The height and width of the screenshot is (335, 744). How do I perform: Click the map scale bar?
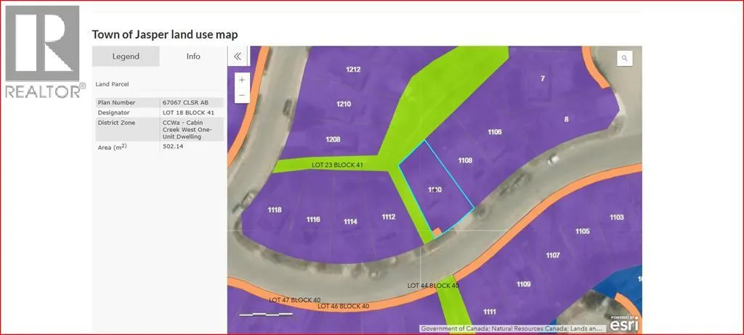pos(266,314)
